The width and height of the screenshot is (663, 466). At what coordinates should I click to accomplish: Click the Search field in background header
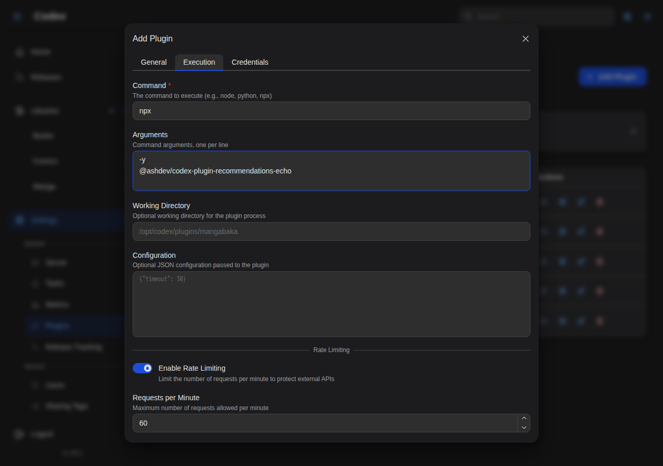(x=537, y=17)
